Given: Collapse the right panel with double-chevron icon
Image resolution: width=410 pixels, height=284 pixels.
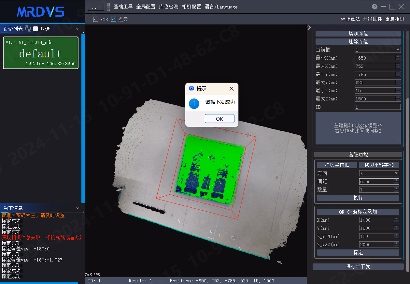Looking at the screenshot, I should (309, 28).
